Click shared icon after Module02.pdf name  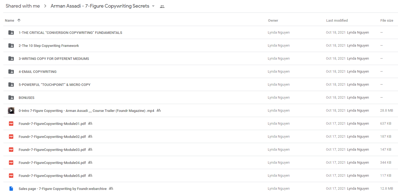pyautogui.click(x=90, y=136)
